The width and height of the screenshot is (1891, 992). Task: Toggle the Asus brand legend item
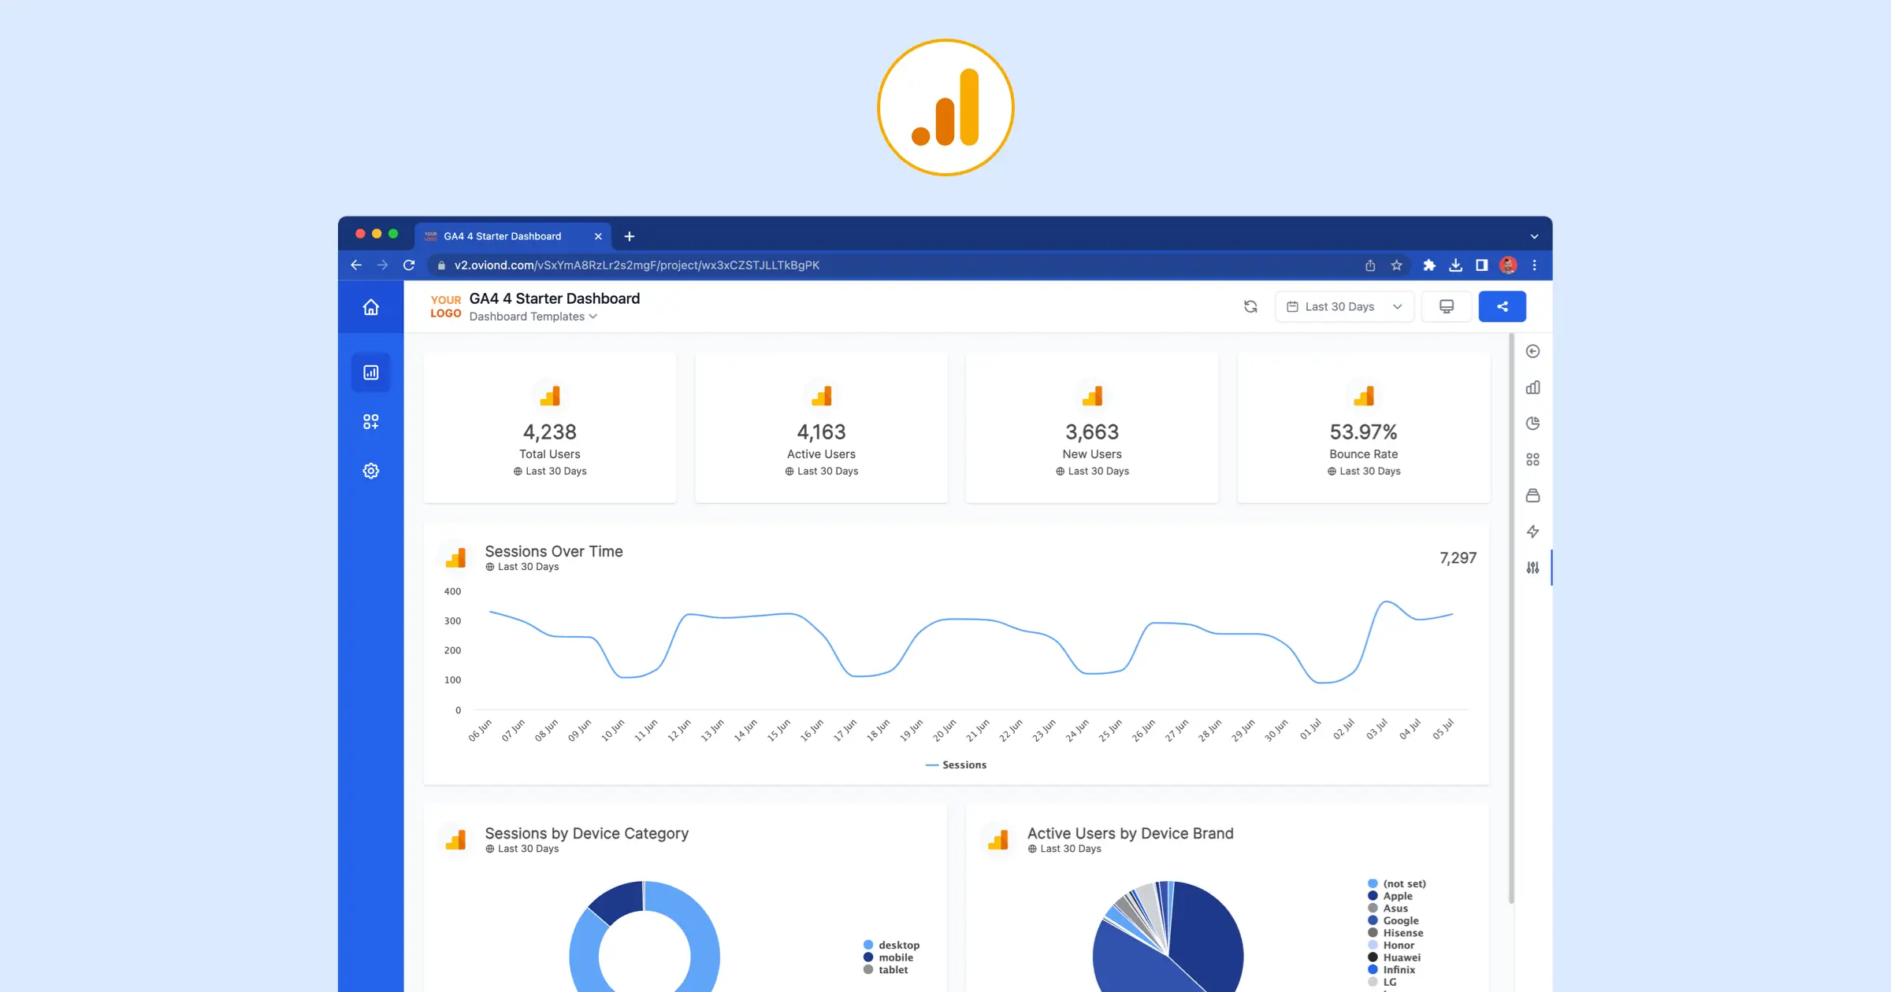(1388, 909)
